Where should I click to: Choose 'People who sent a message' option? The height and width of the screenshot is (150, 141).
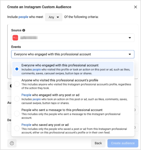[x=73, y=114]
